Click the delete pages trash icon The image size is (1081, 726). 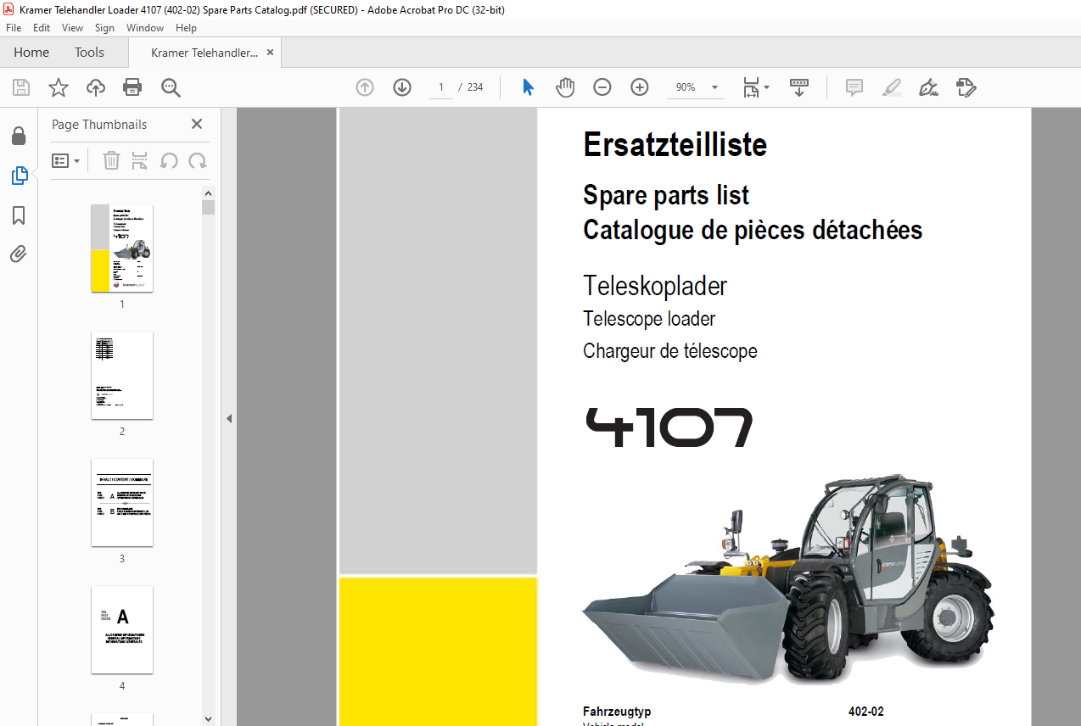pos(111,160)
